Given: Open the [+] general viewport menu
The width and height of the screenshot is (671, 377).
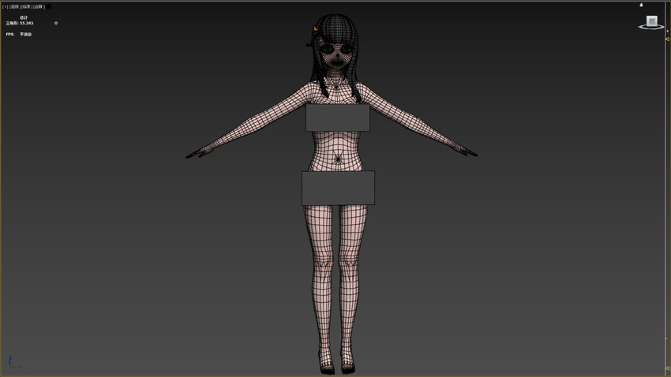Looking at the screenshot, I should tap(6, 6).
